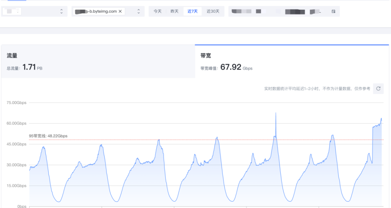Image resolution: width=391 pixels, height=208 pixels.
Task: Click the domain selector input box
Action: coord(108,12)
